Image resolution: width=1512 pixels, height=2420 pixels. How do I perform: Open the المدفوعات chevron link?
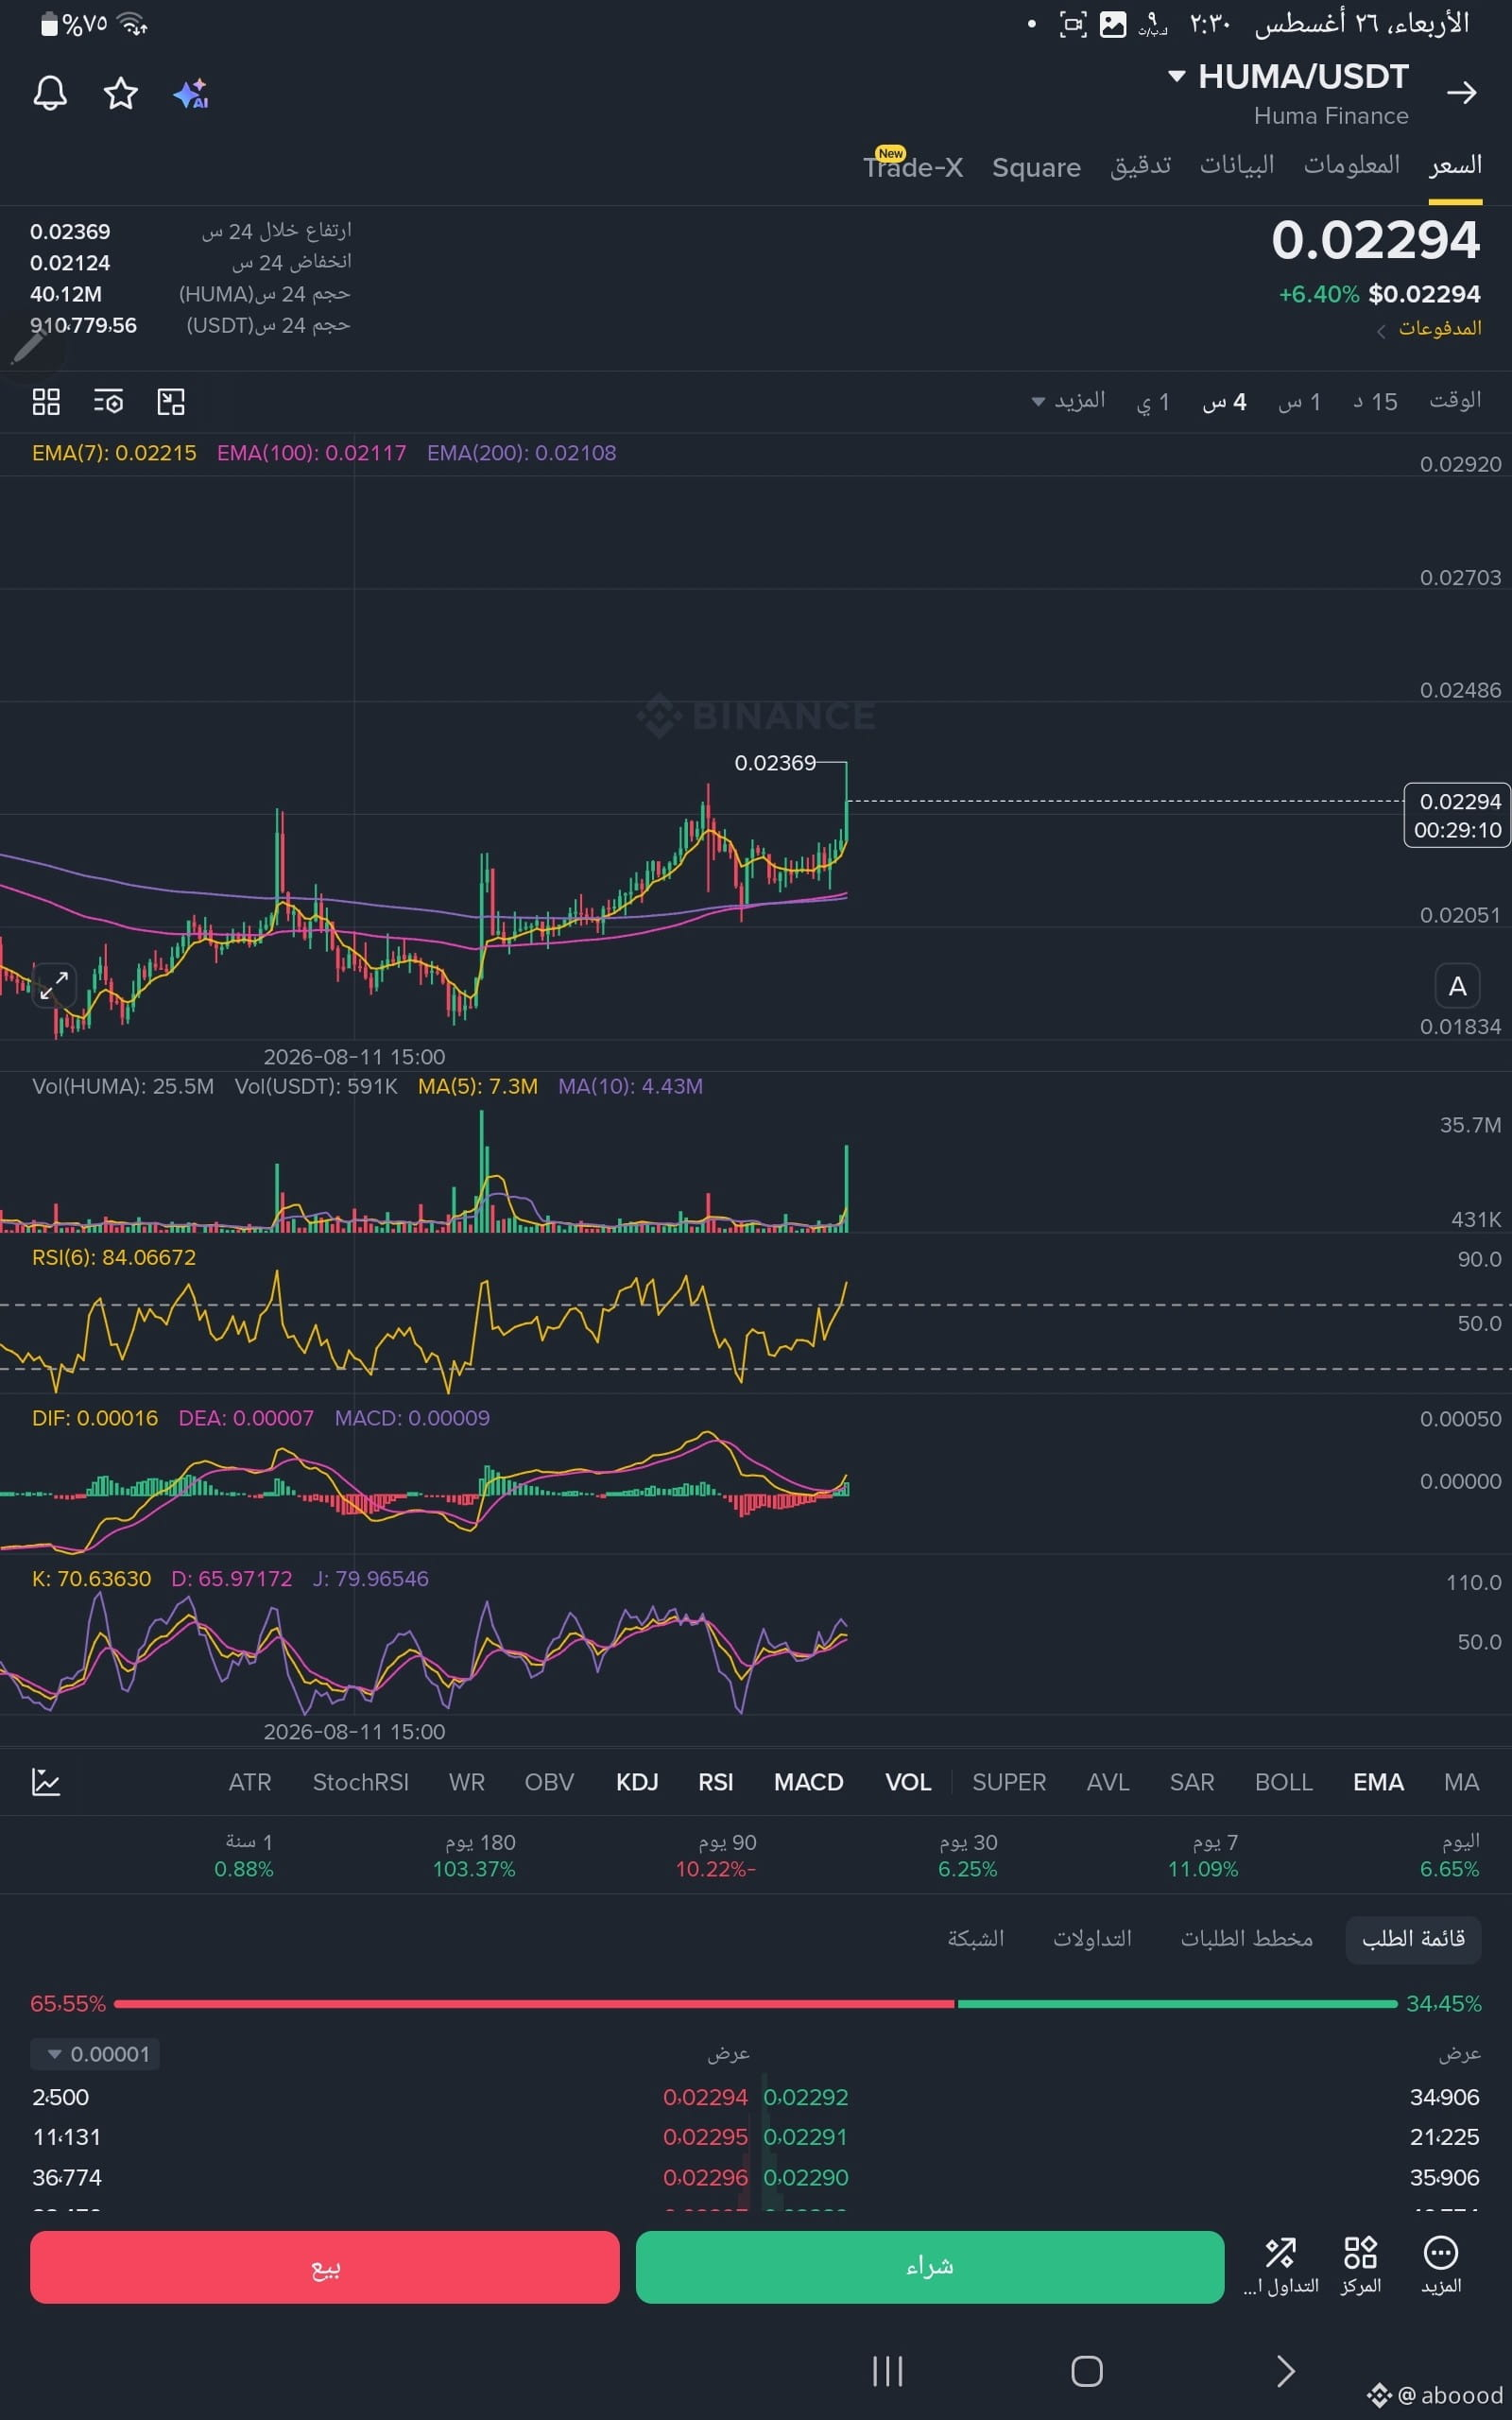pyautogui.click(x=1429, y=328)
